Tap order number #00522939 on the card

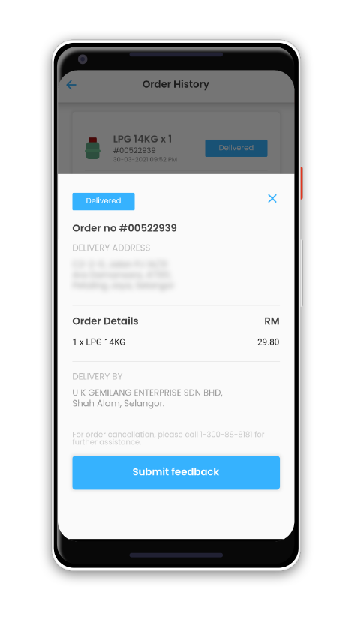click(134, 151)
